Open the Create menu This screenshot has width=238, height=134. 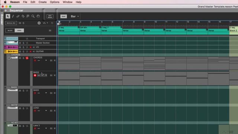tap(42, 2)
